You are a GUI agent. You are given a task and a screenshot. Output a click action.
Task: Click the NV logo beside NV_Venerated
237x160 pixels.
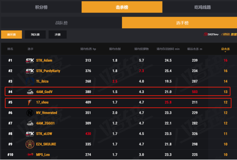coord(30,113)
